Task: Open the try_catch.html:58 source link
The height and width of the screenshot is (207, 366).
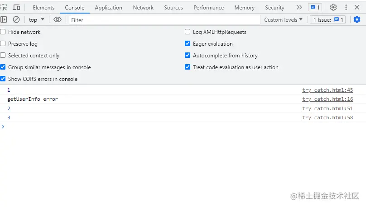Action: tap(327, 118)
